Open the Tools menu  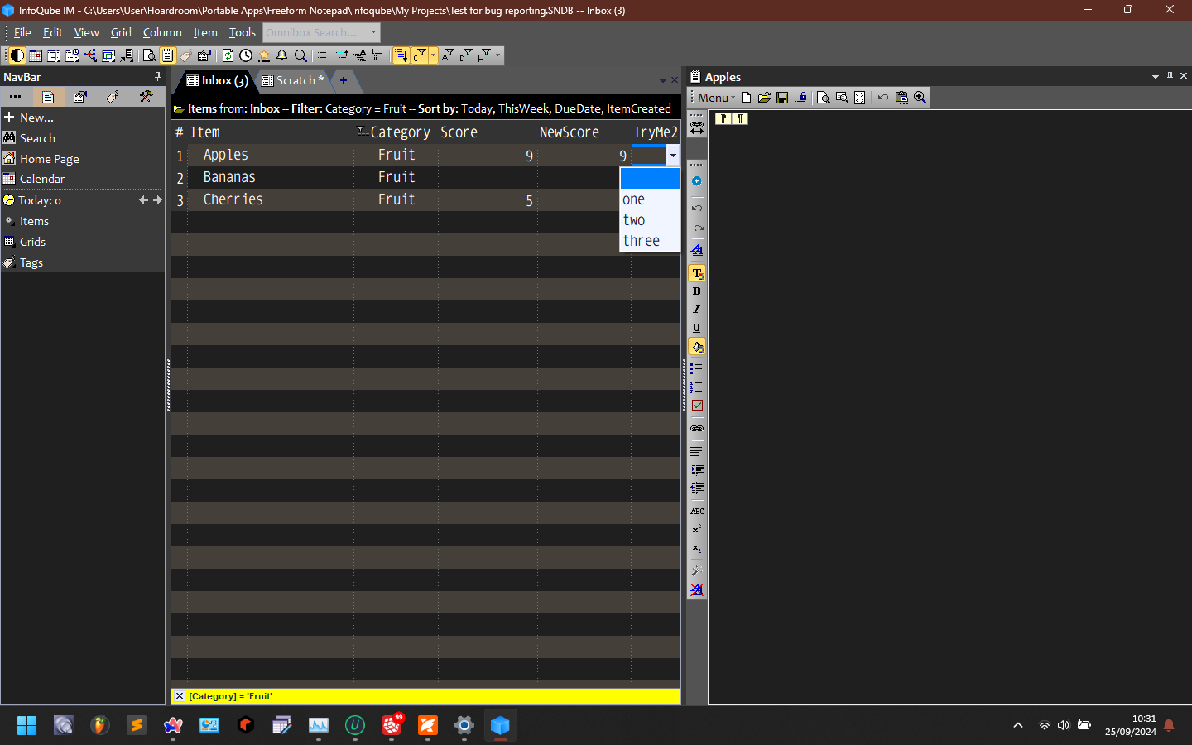pyautogui.click(x=243, y=32)
